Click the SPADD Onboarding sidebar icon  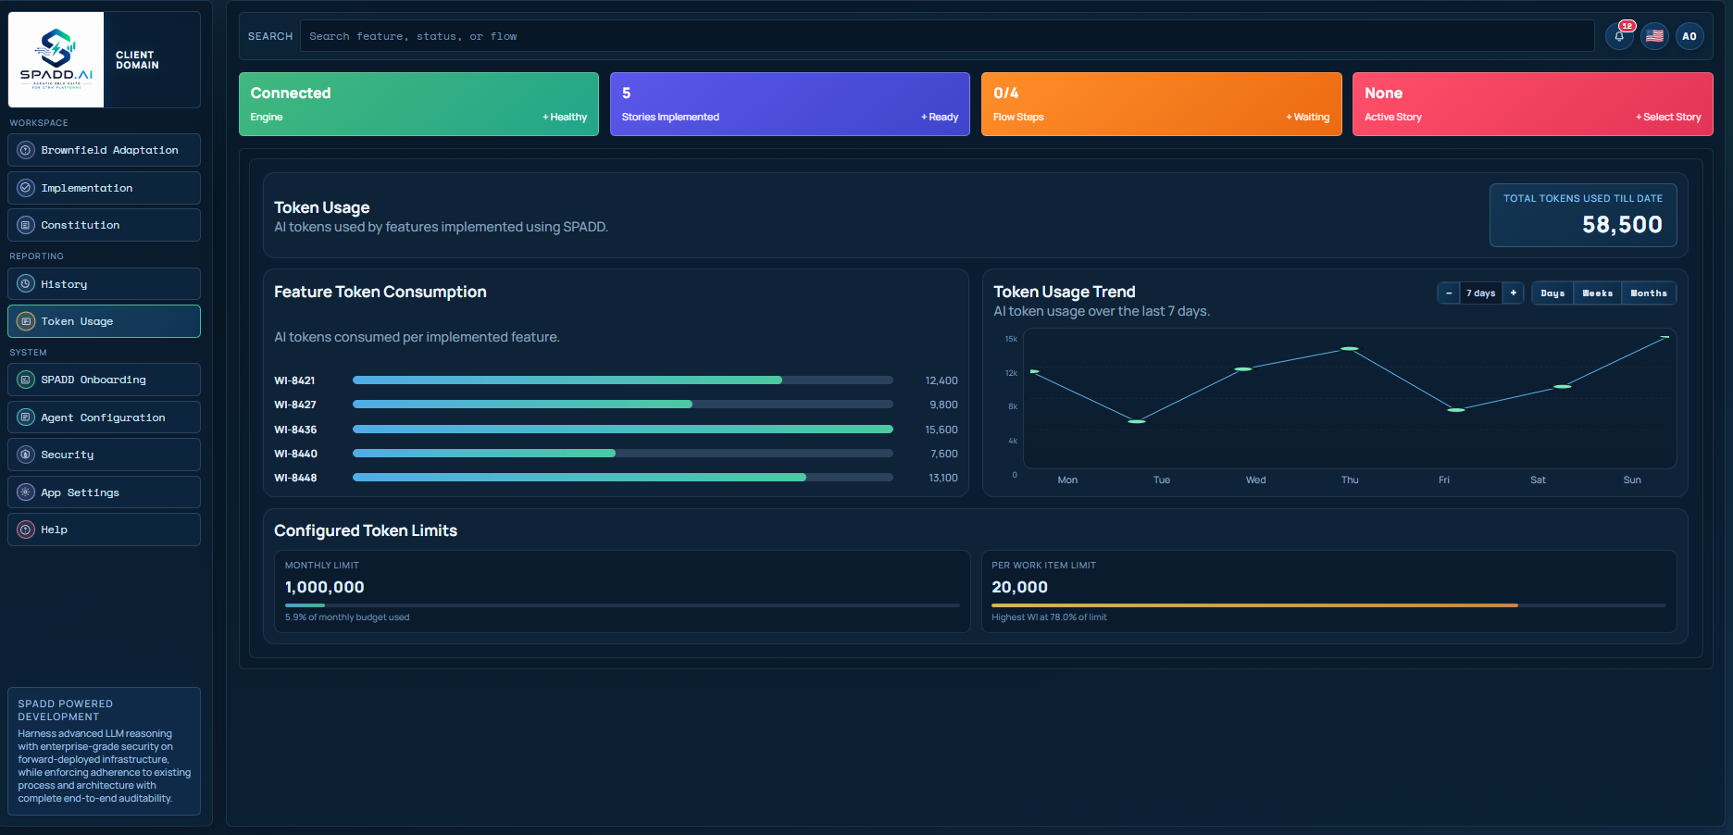(x=26, y=380)
